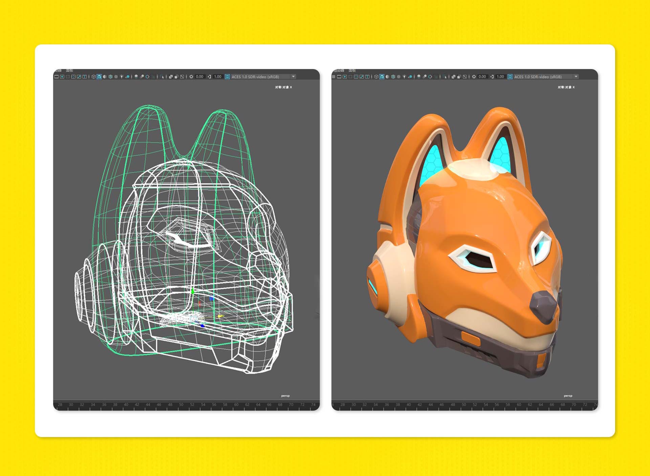Toggle resolution gate icon in left viewport toolbar
The height and width of the screenshot is (476, 650).
pyautogui.click(x=62, y=77)
